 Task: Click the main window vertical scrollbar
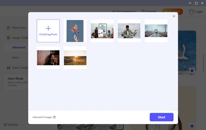tap(203, 63)
